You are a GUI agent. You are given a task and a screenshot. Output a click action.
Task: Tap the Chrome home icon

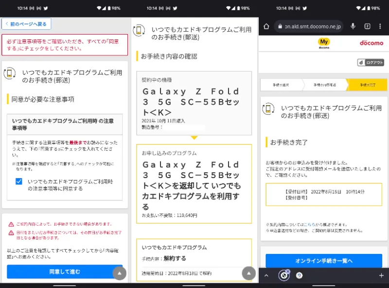(x=266, y=26)
